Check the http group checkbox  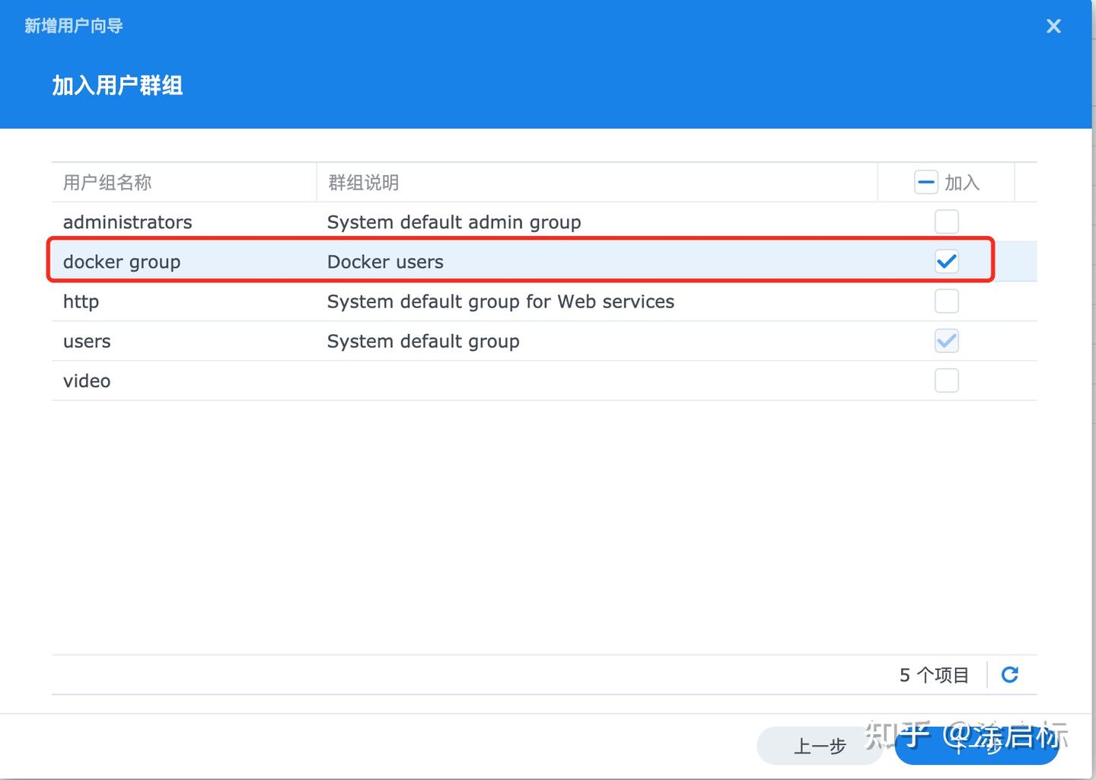[946, 301]
